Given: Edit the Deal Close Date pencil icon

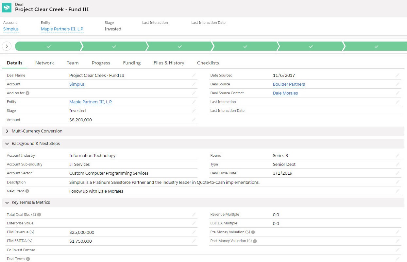Looking at the screenshot, I should 398,173.
